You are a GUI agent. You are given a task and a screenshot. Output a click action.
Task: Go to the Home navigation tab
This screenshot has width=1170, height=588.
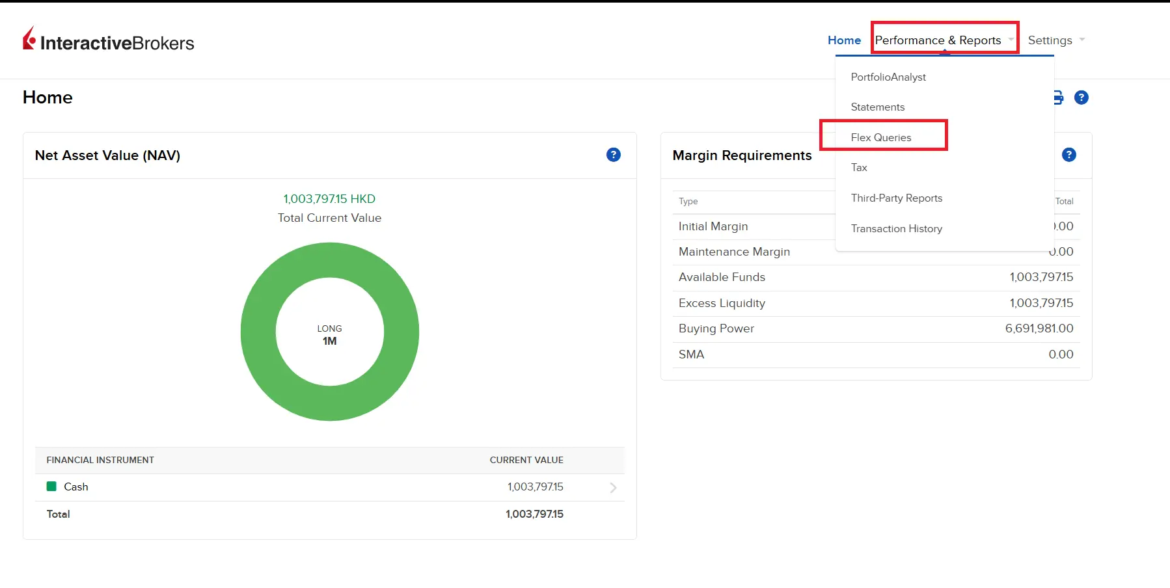point(844,40)
